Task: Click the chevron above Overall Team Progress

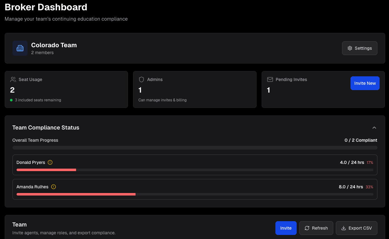Action: 374,128
